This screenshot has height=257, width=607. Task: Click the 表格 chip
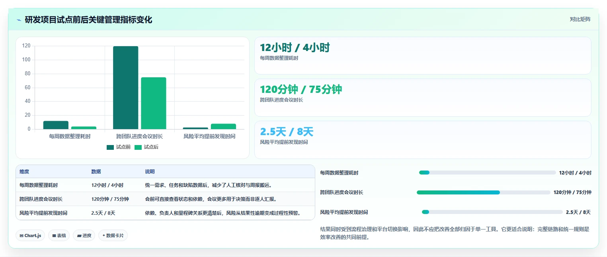pos(59,235)
